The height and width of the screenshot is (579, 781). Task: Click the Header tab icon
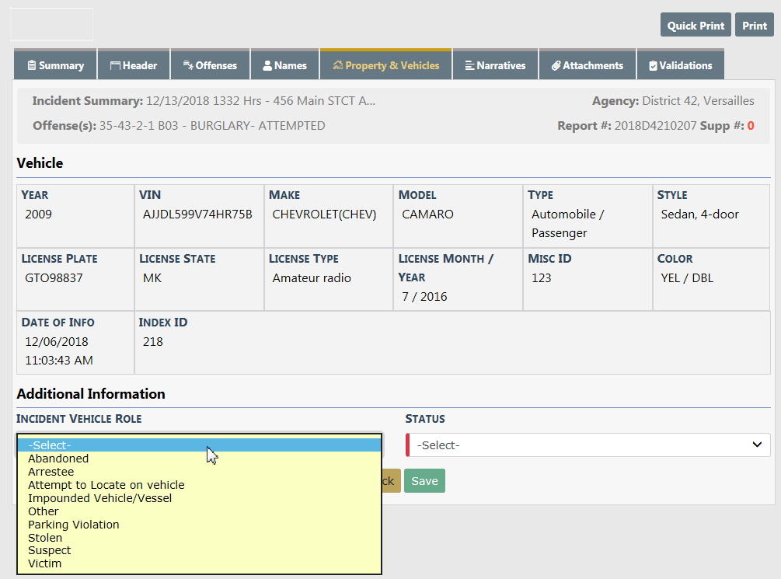pyautogui.click(x=115, y=66)
